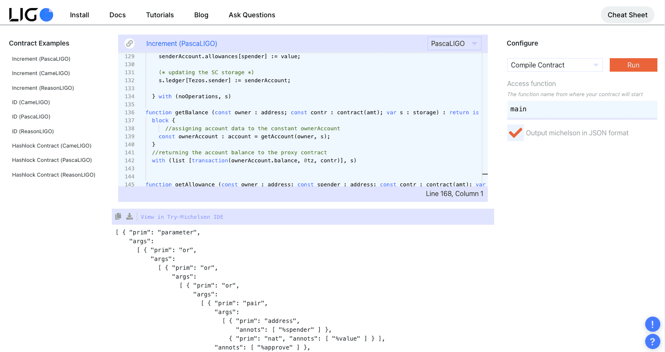Select Hashlock Contract (CameLIGO) example

(x=51, y=146)
